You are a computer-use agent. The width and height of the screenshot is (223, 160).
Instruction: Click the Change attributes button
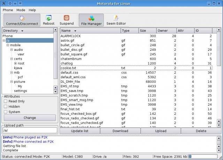point(30,118)
